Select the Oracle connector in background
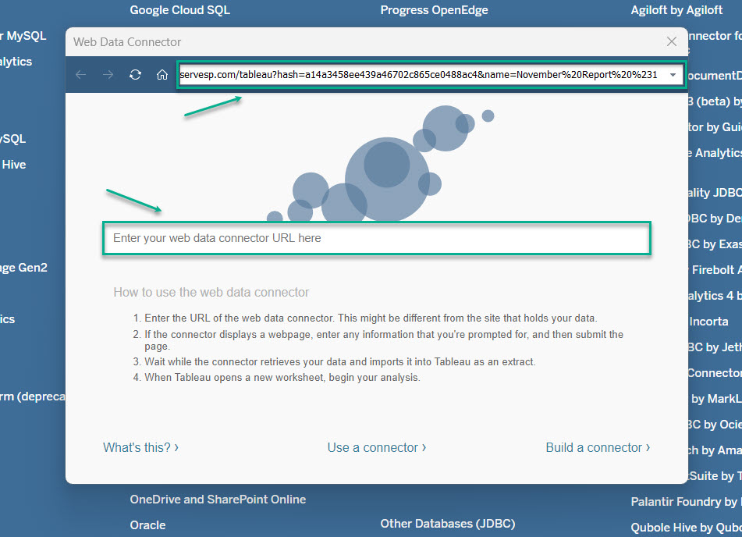Image resolution: width=742 pixels, height=537 pixels. click(x=147, y=525)
